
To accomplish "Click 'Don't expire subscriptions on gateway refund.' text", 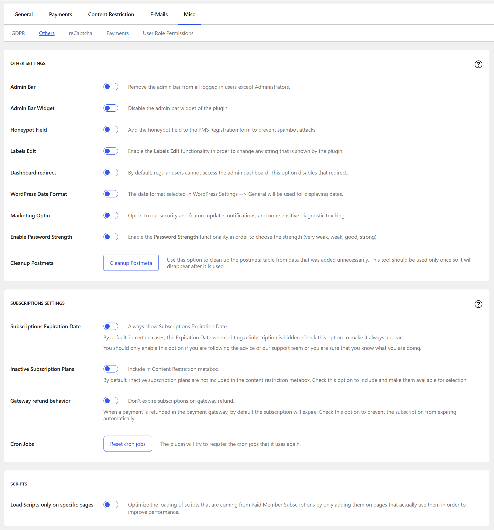I will coord(181,401).
